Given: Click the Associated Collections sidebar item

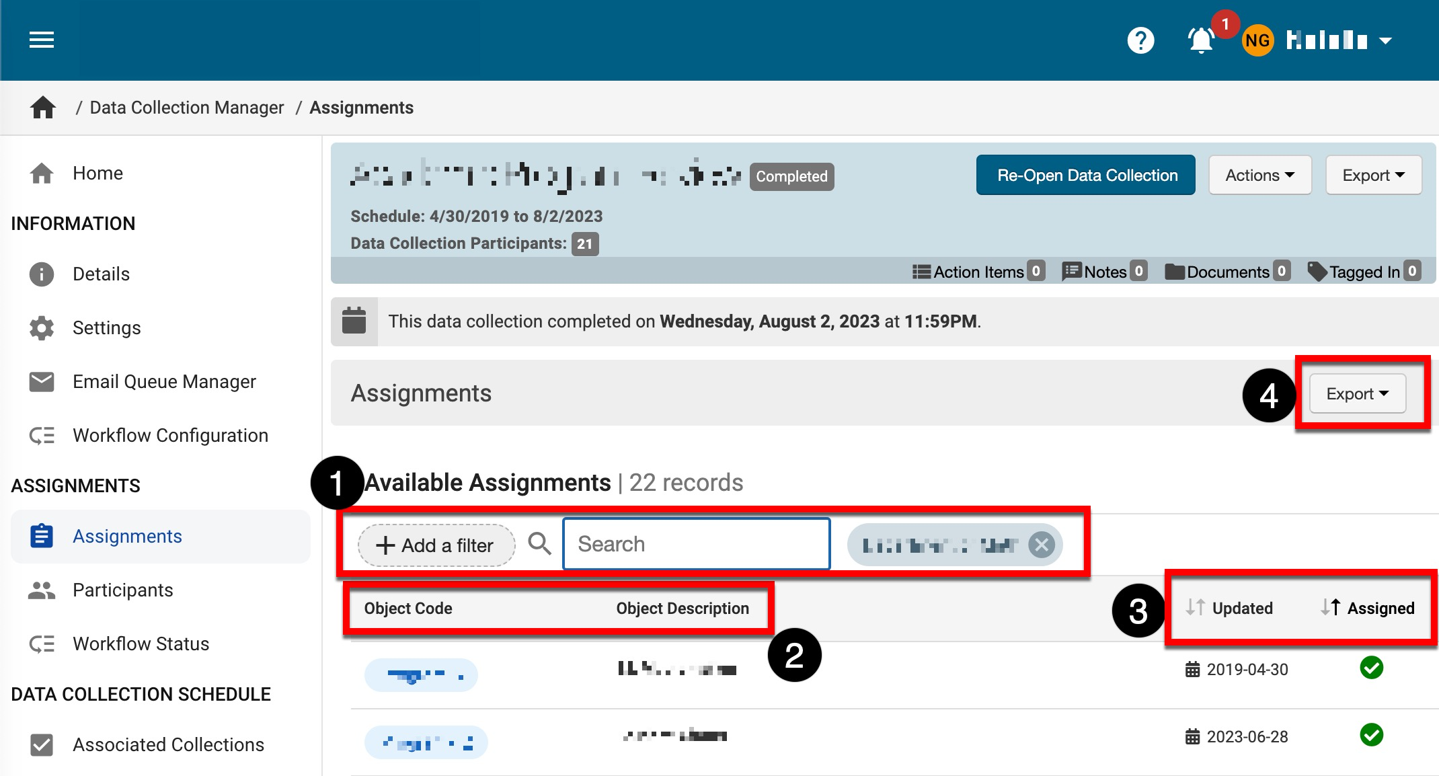Looking at the screenshot, I should (167, 745).
